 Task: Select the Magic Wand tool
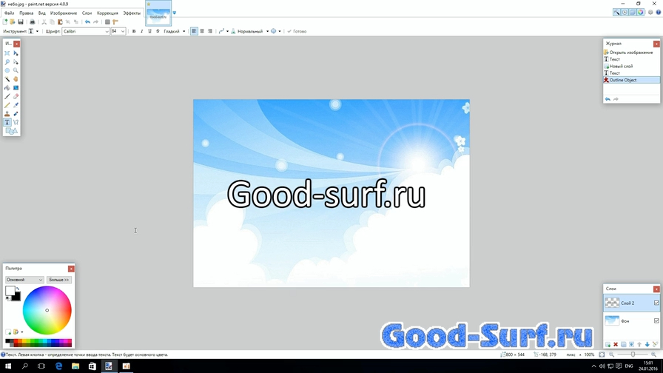coord(7,79)
